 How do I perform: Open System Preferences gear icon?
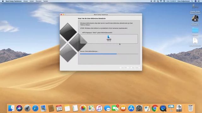pyautogui.click(x=139, y=108)
